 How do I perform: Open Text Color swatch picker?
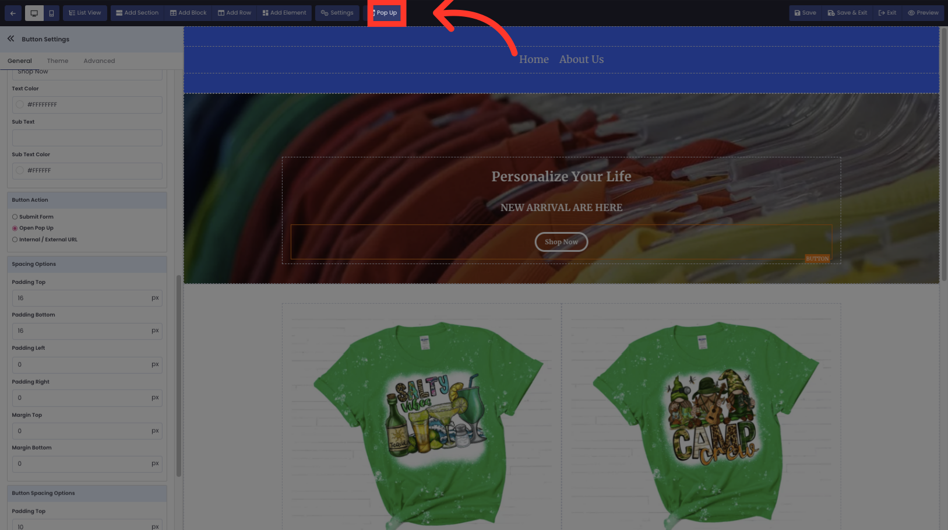coord(20,104)
